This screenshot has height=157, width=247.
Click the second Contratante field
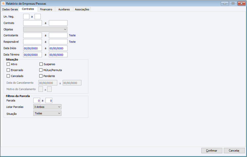point(58,35)
